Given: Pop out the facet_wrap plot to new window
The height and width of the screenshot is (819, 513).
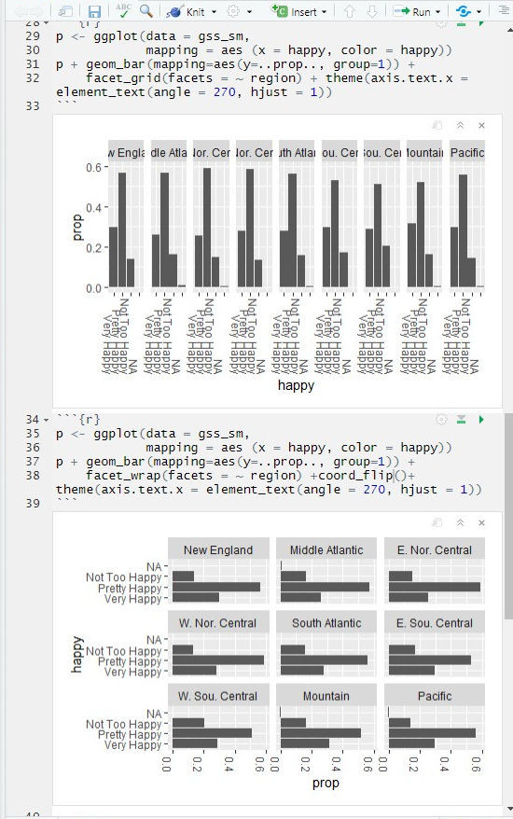Looking at the screenshot, I should click(x=437, y=523).
